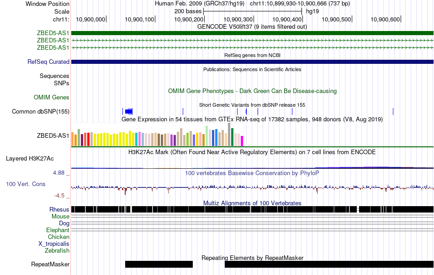434x275 pixels.
Task: Open the Short Genetic Variants dbSNP 155 title
Action: point(252,105)
